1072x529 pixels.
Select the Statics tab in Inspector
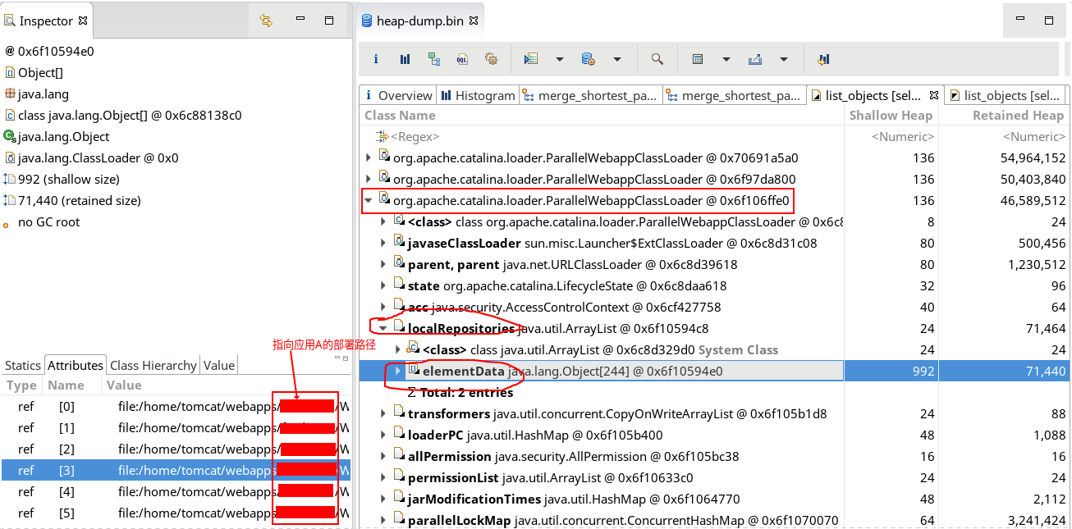click(x=22, y=365)
